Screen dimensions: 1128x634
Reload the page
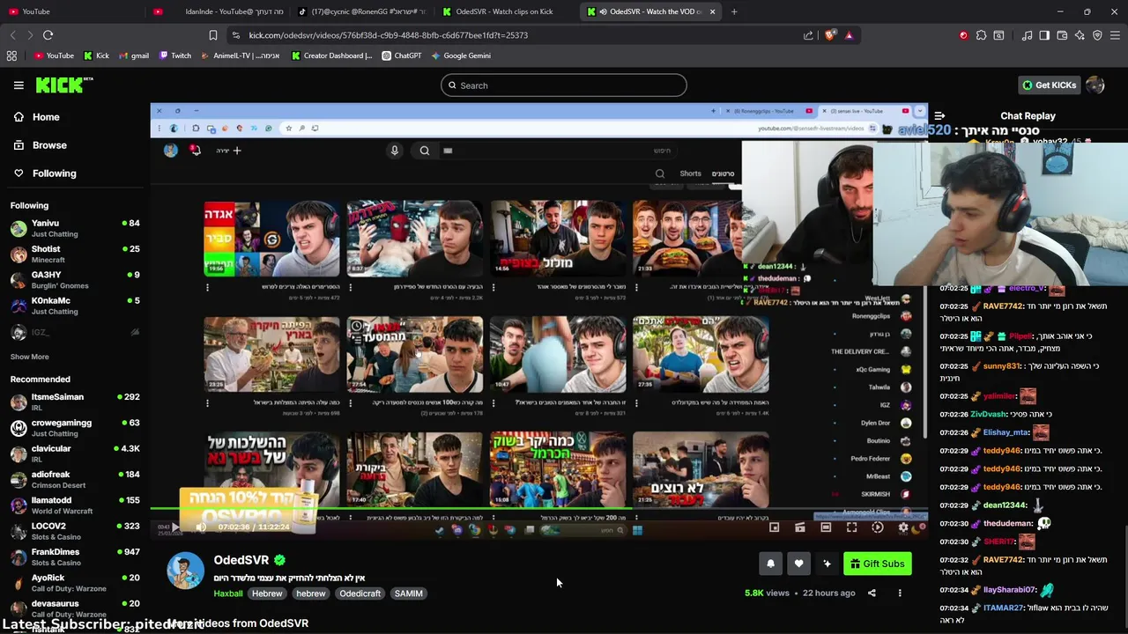(48, 35)
